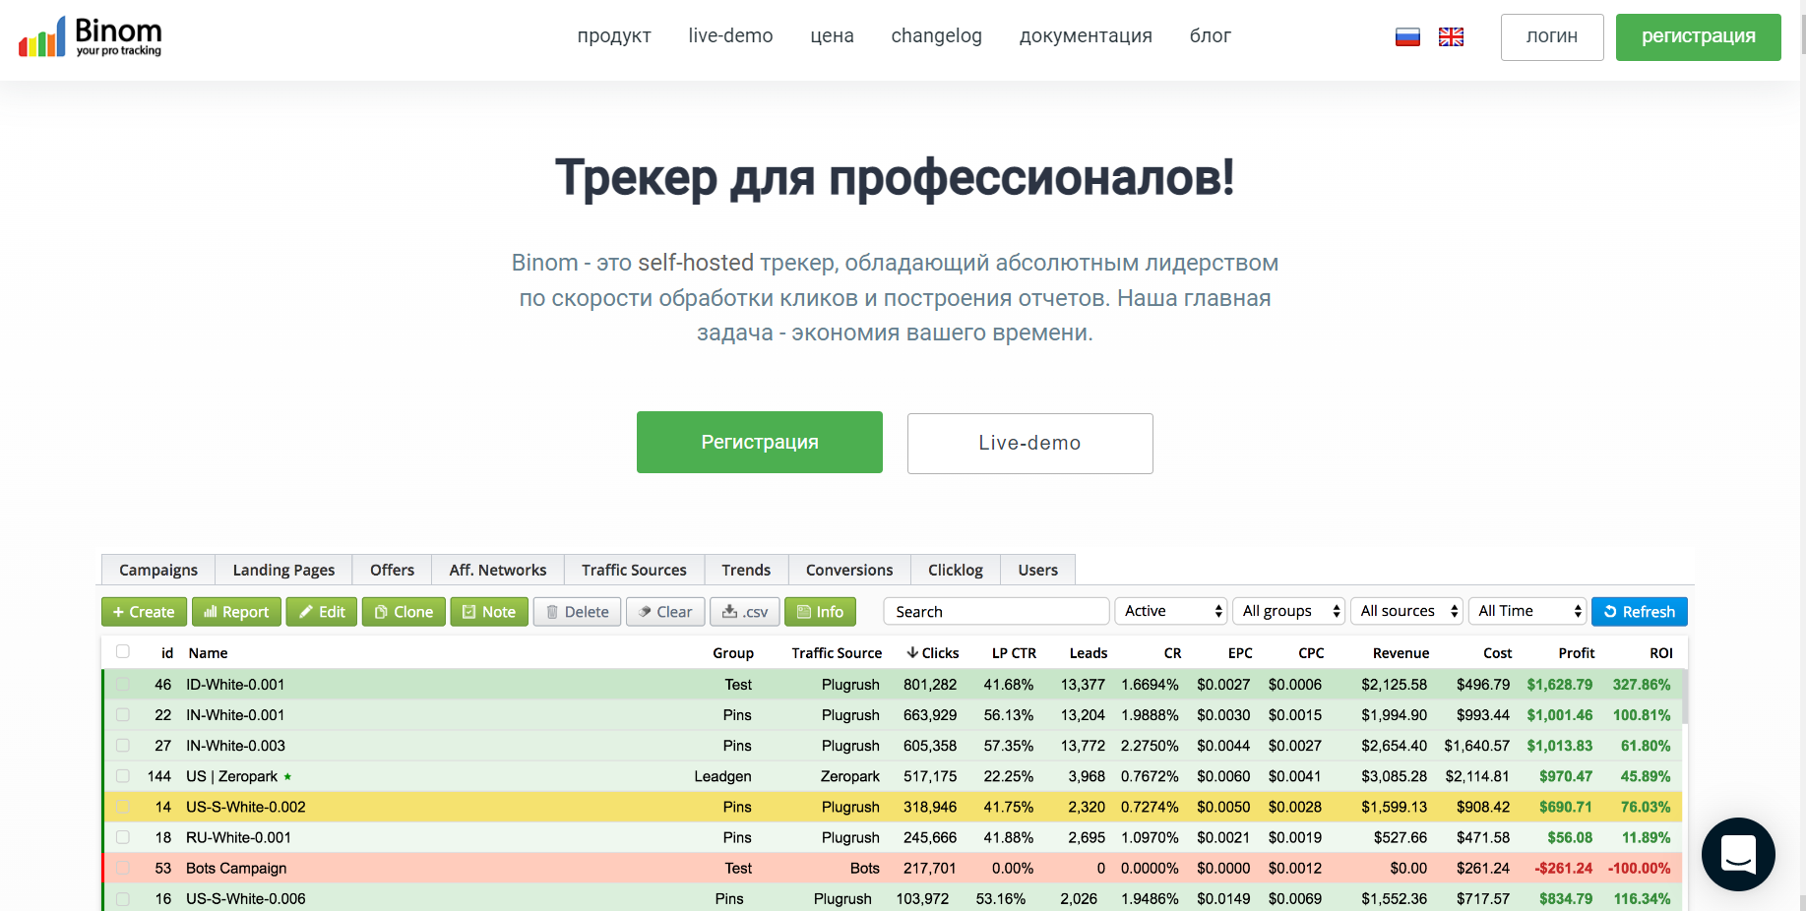Screen dimensions: 1806x911
Task: Select the US-S-White-0.002 campaign name
Action: click(246, 807)
